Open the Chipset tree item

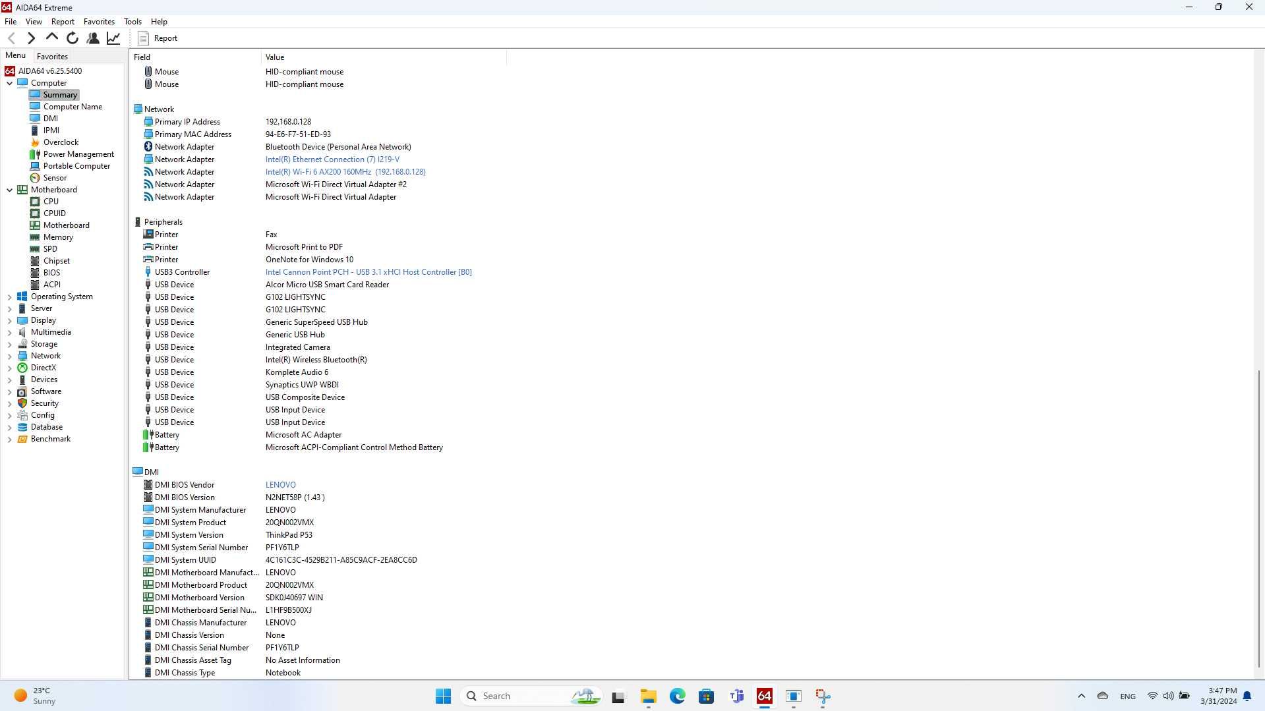tap(57, 261)
